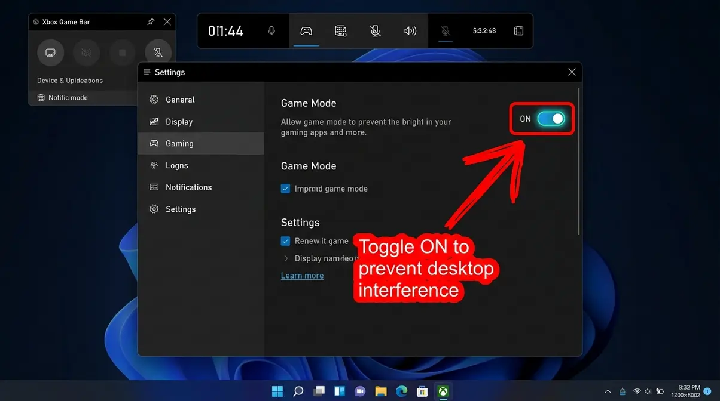Click the Settings heading above Renew it game
This screenshot has height=401, width=720.
click(x=300, y=223)
